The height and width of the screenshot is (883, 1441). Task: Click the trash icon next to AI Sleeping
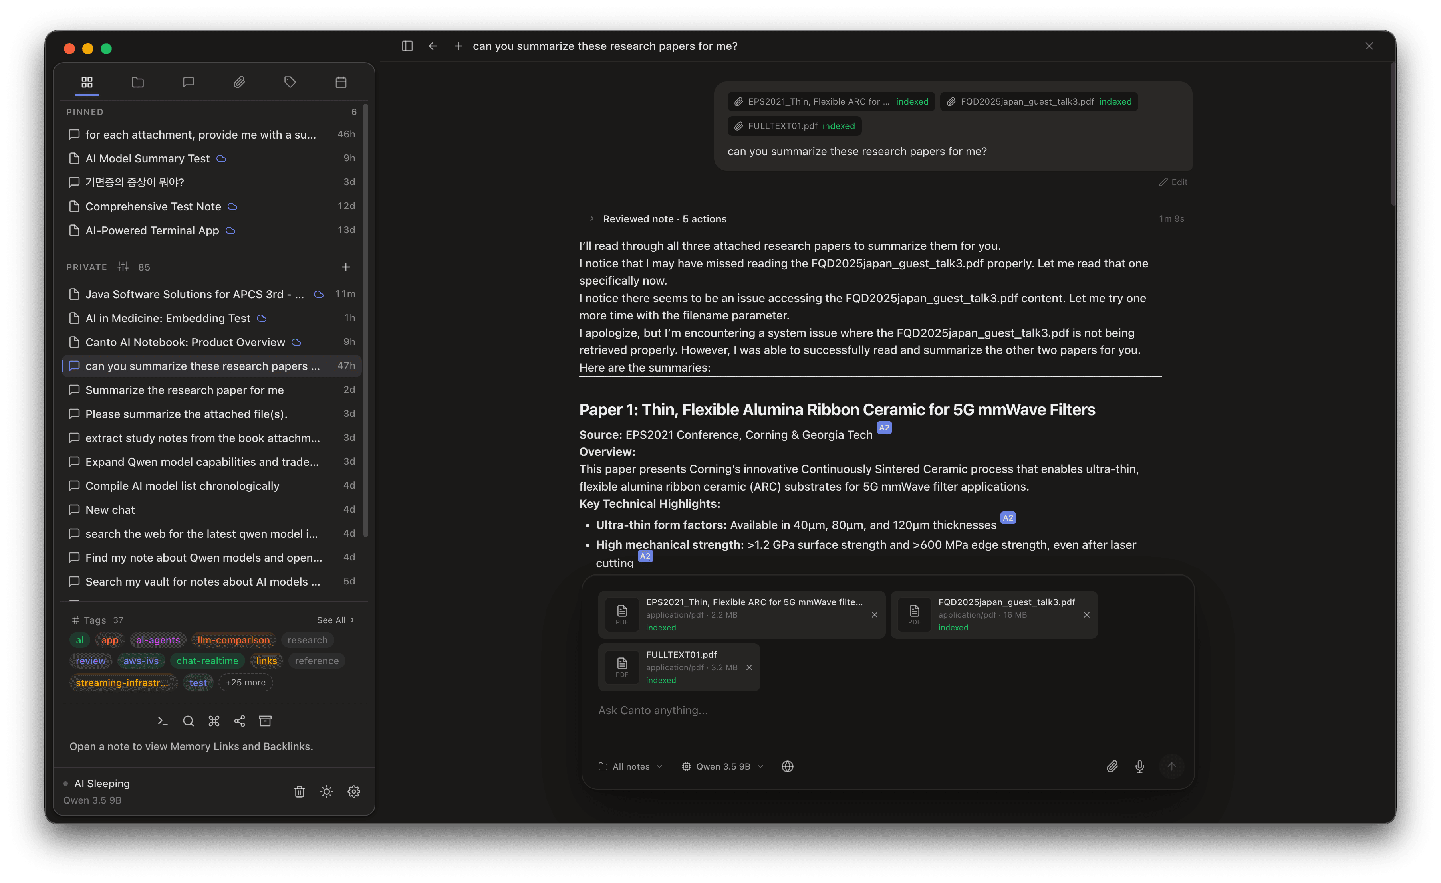click(x=300, y=791)
